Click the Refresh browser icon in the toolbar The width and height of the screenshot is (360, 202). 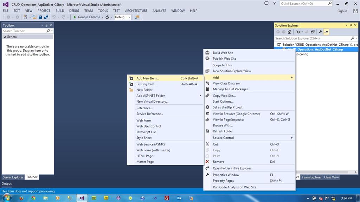coord(107,17)
